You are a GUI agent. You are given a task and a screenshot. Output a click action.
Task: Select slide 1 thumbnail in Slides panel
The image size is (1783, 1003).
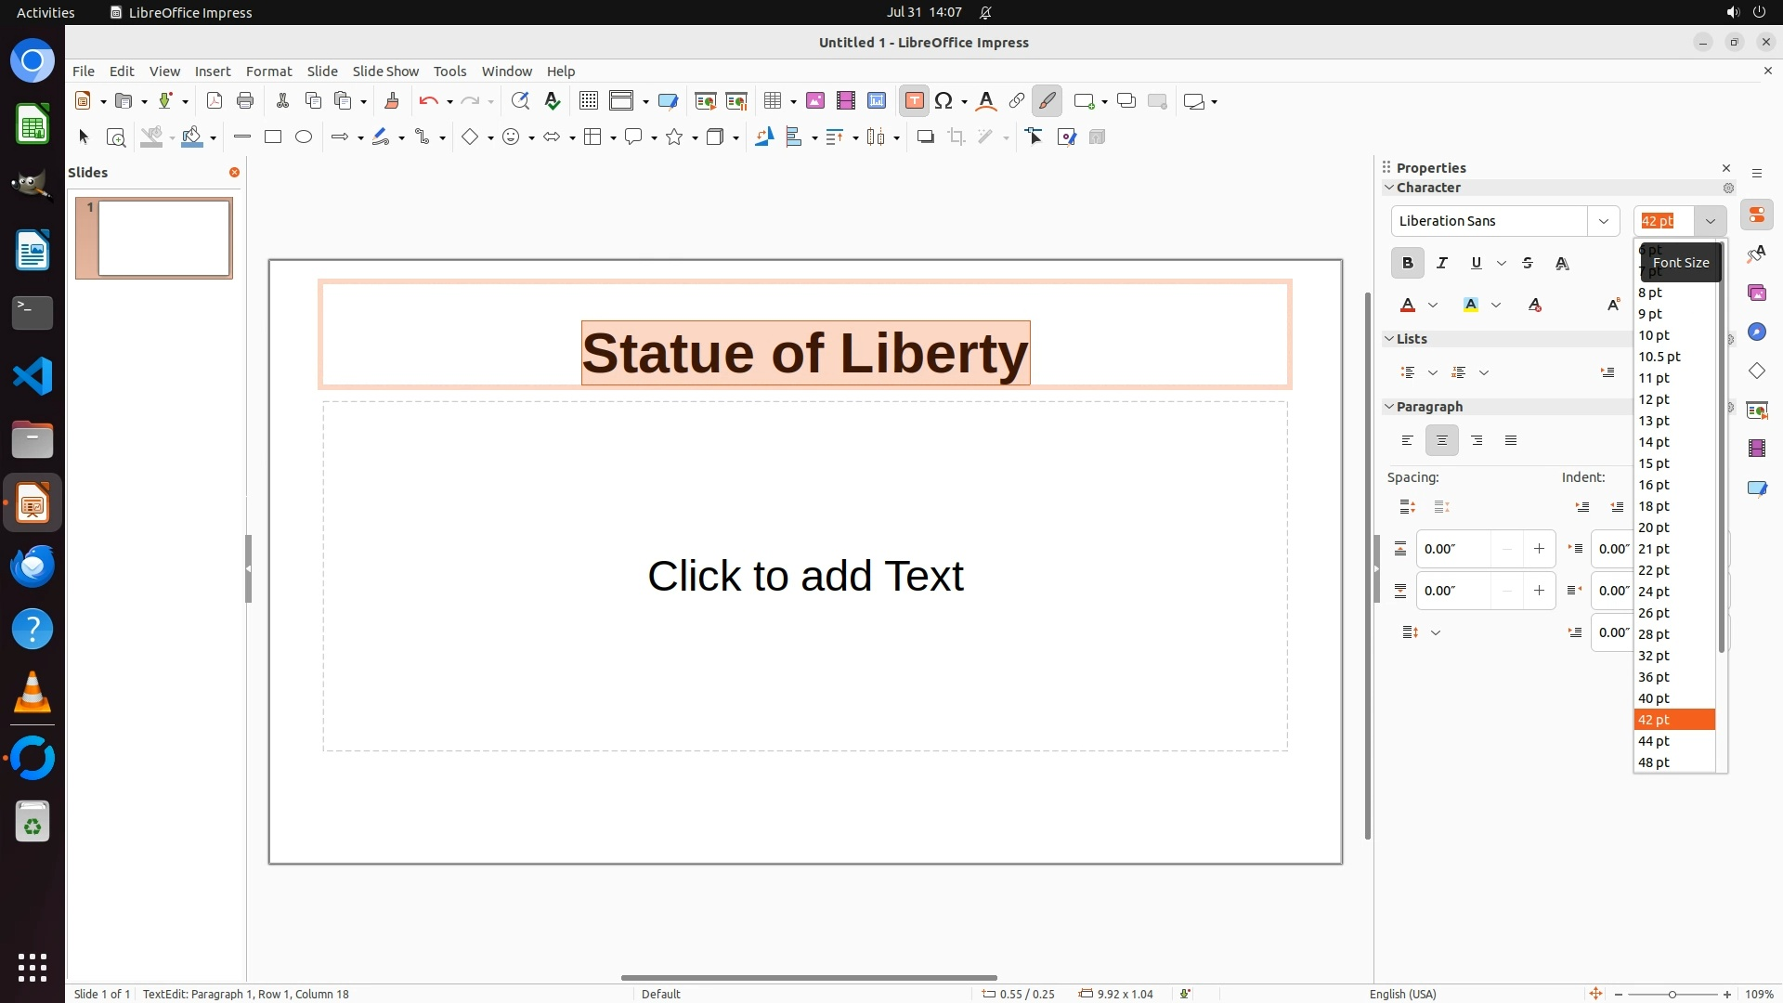click(x=163, y=238)
